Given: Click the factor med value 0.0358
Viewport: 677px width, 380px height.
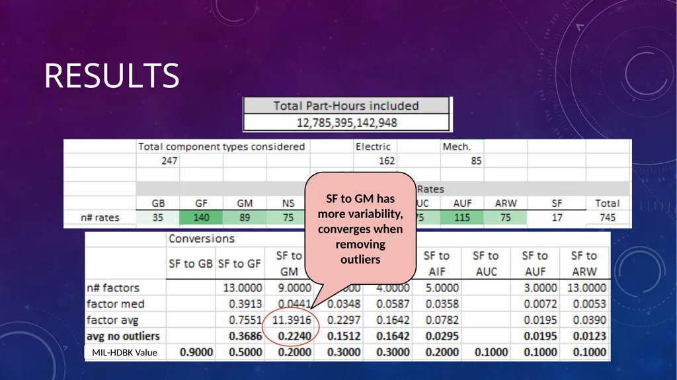Looking at the screenshot, I should pos(442,304).
